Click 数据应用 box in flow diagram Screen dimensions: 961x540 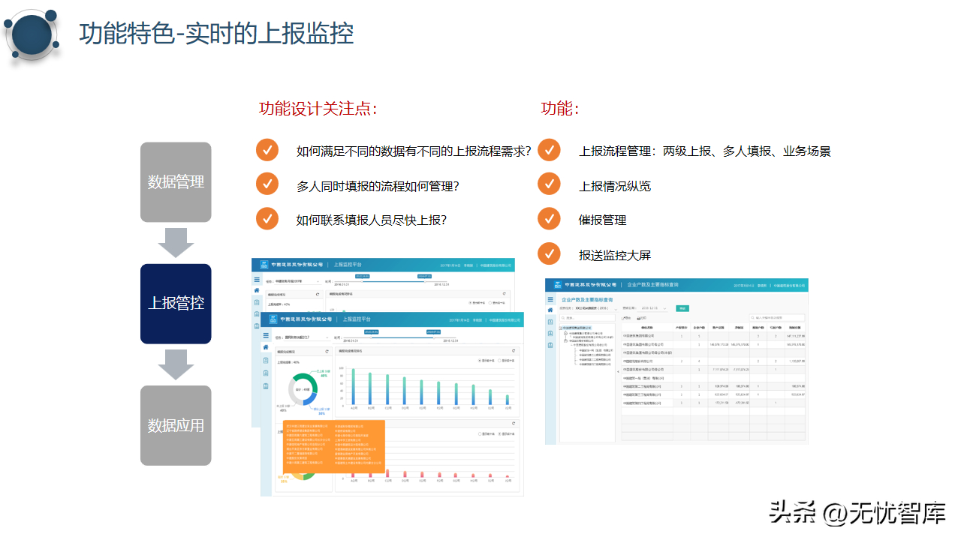pos(176,425)
